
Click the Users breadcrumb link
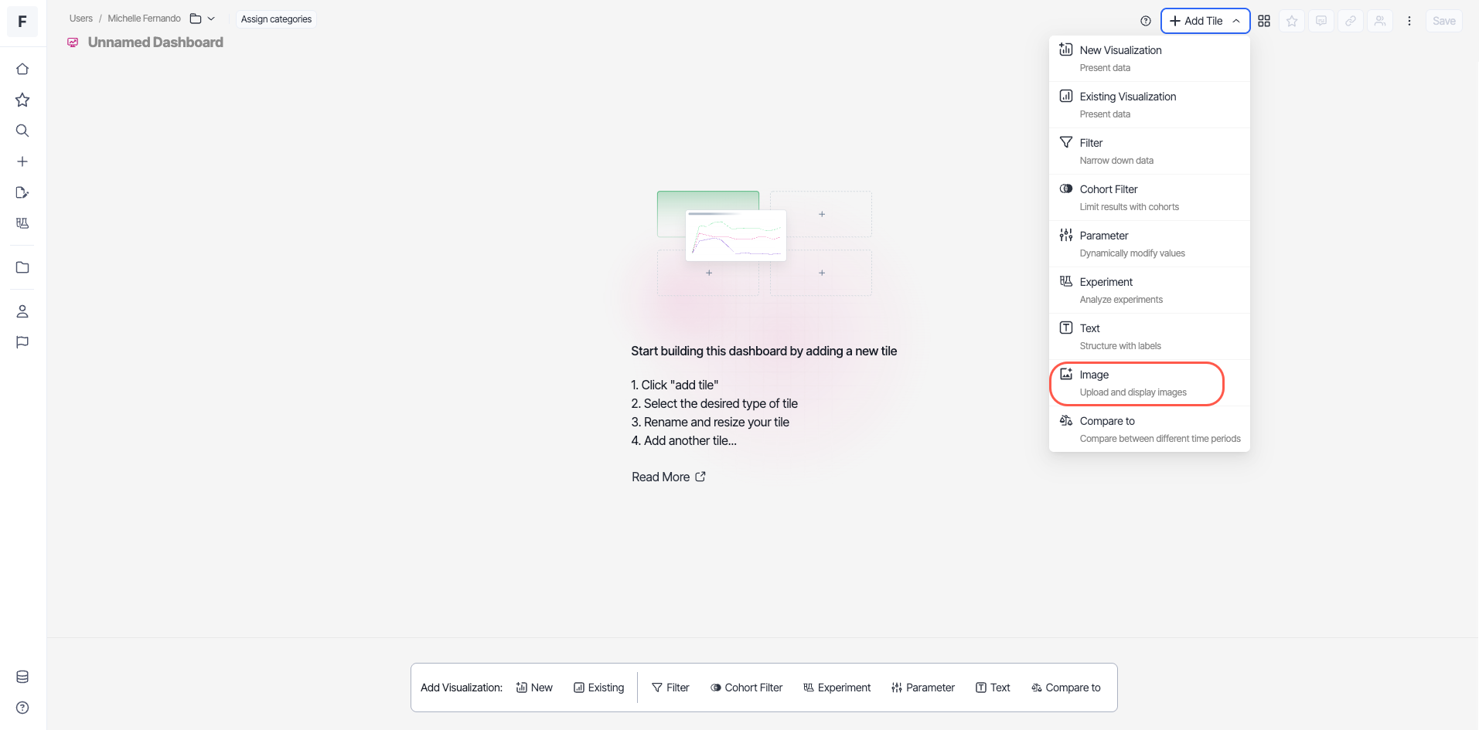(80, 19)
